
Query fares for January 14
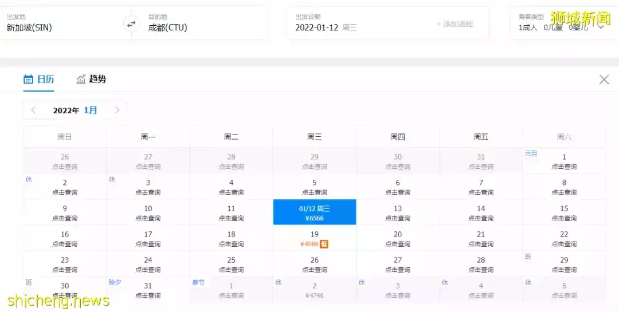point(481,212)
